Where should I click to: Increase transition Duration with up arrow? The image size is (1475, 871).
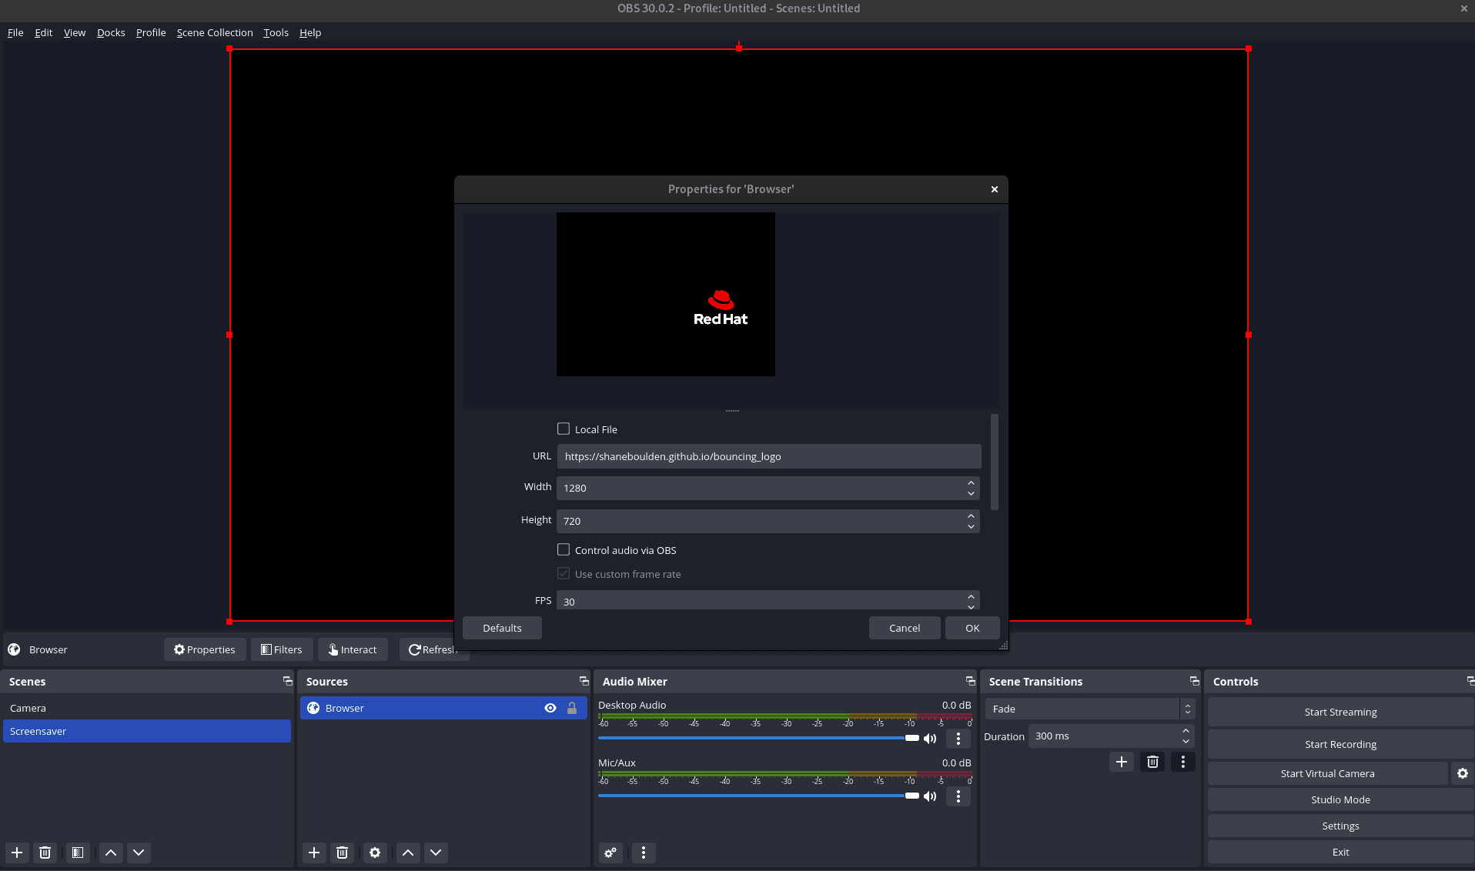click(1186, 731)
